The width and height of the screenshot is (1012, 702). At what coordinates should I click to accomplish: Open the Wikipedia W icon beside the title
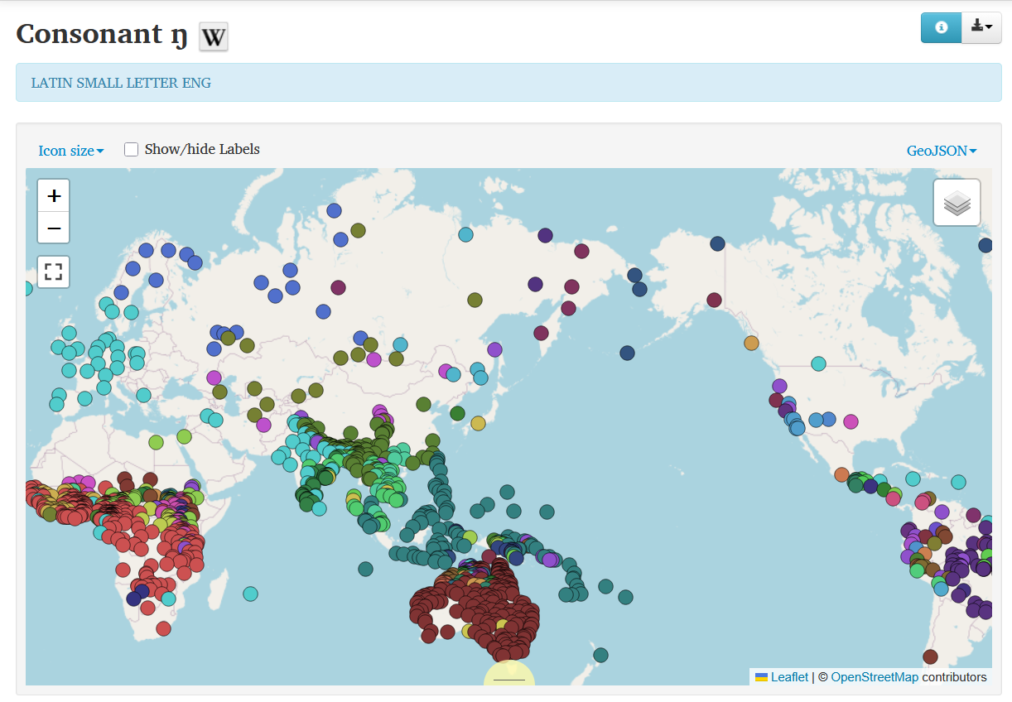214,36
